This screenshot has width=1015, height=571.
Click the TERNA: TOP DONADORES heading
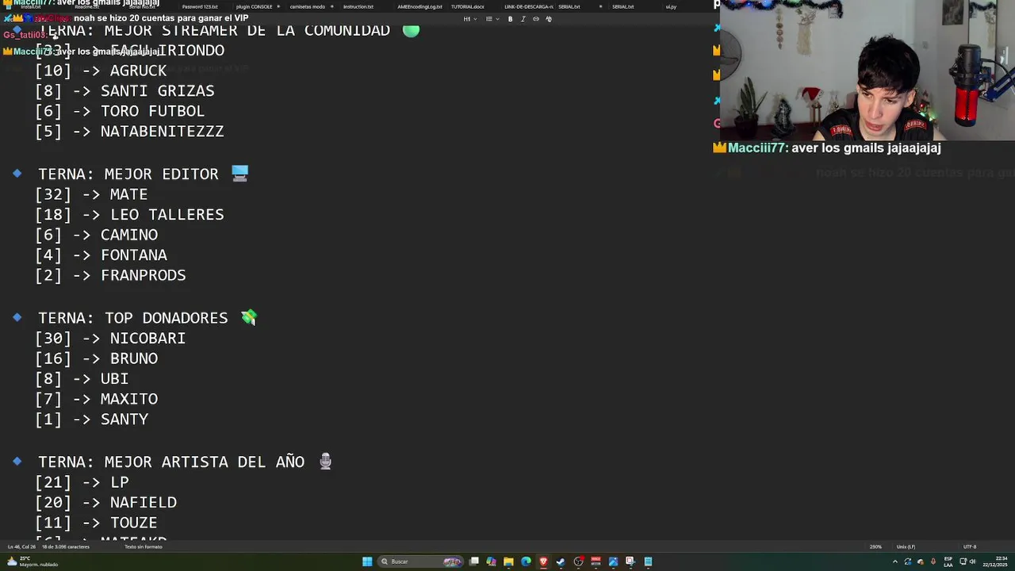(x=132, y=317)
